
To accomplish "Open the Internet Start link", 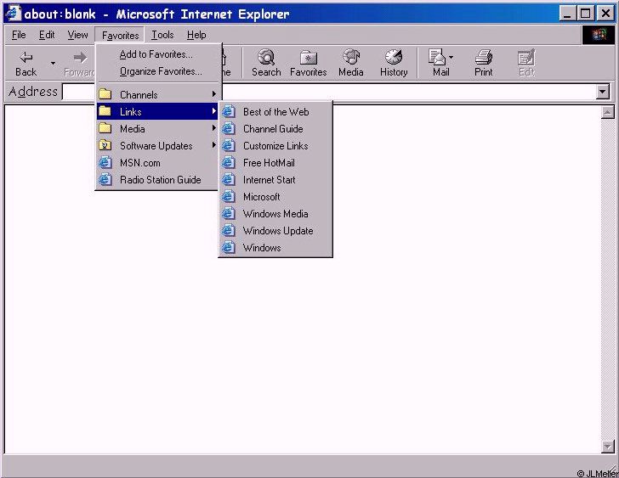I will click(275, 180).
